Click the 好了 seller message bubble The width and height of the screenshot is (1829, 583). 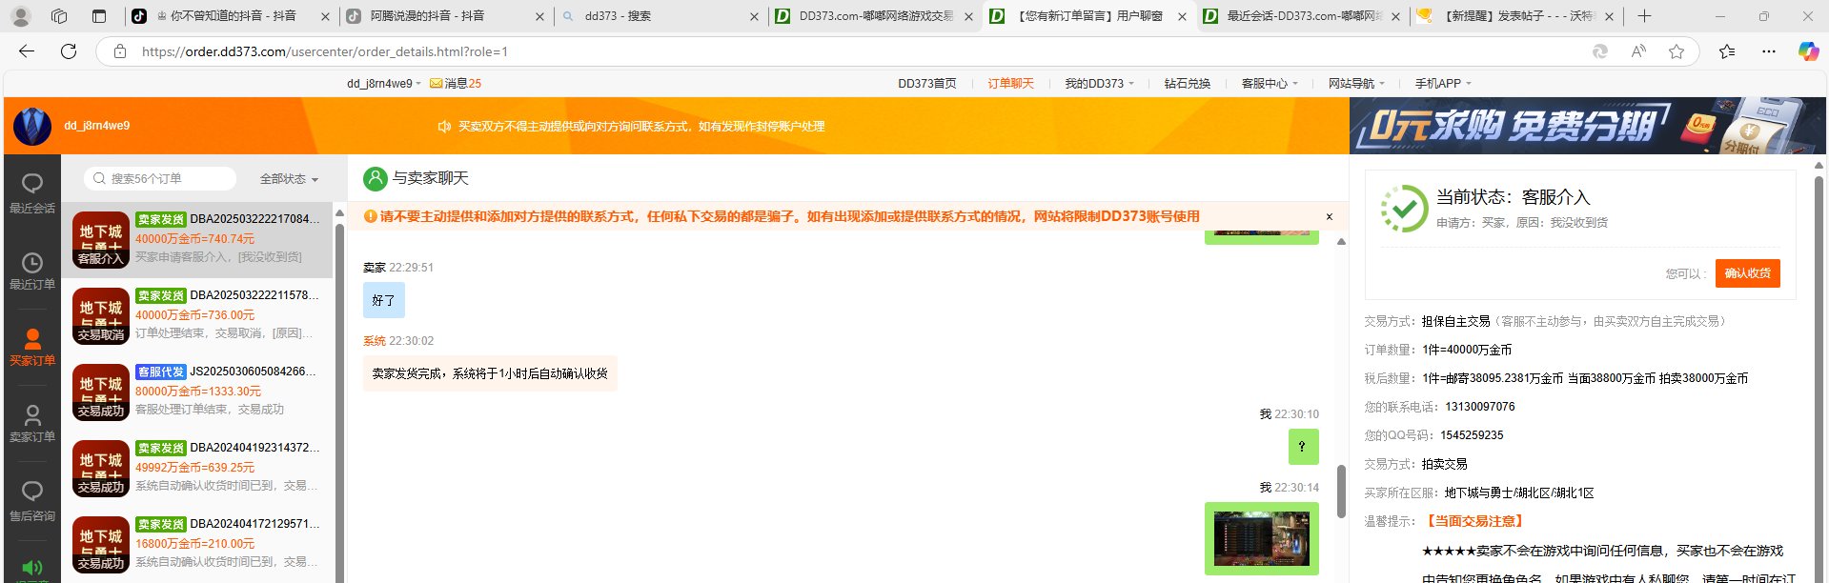[x=383, y=300]
